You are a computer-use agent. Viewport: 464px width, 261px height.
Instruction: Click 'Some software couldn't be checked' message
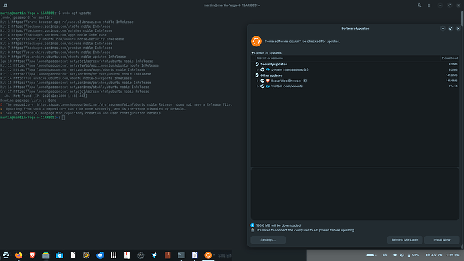[x=302, y=42]
